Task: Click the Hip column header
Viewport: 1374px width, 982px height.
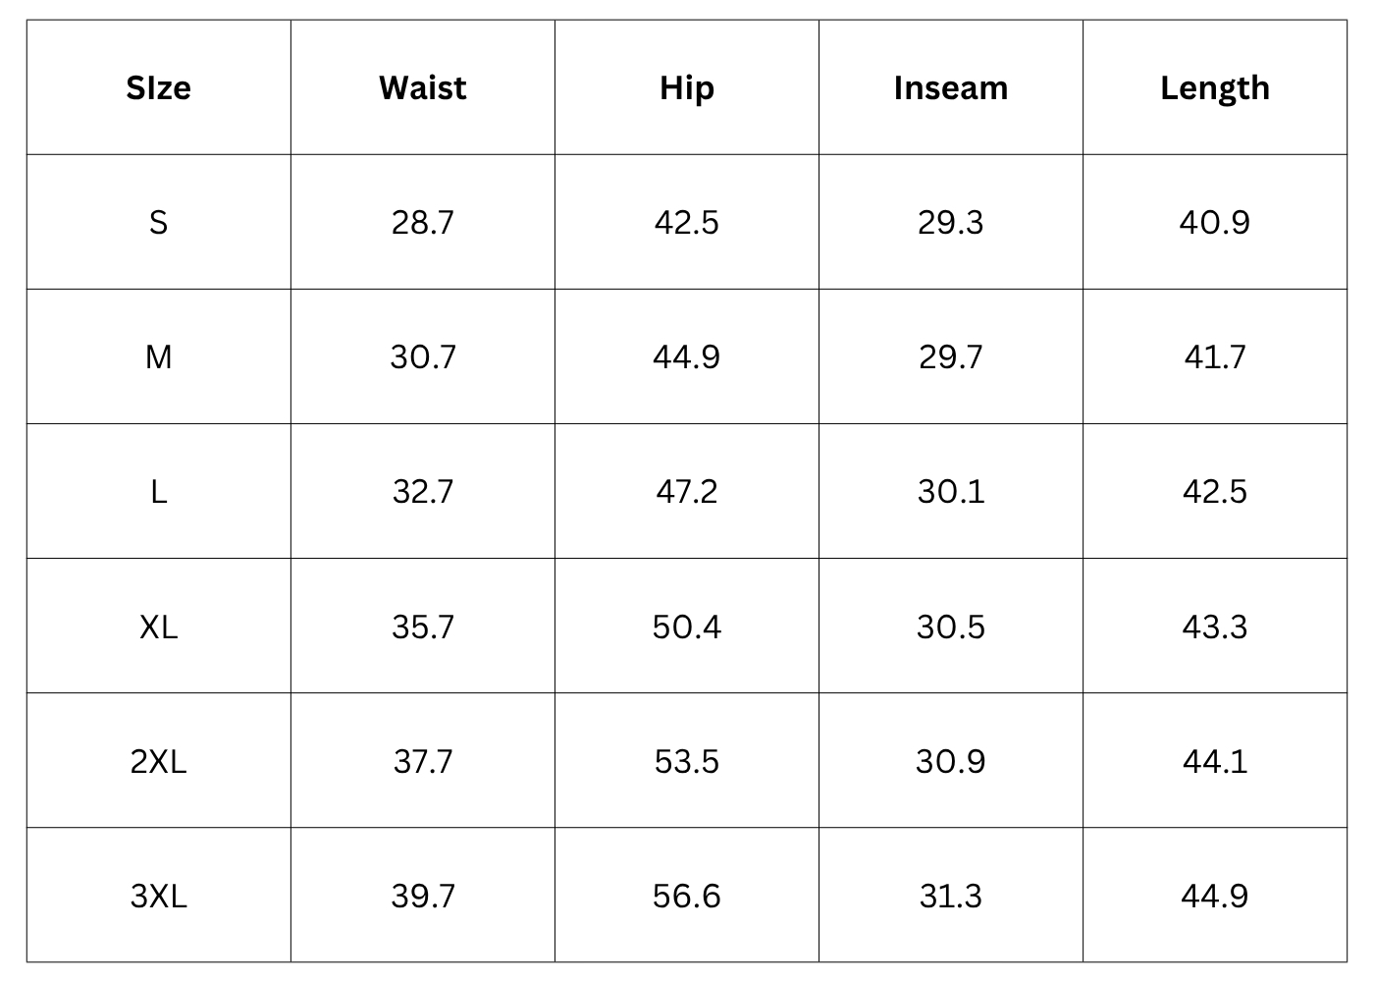Action: 686,88
